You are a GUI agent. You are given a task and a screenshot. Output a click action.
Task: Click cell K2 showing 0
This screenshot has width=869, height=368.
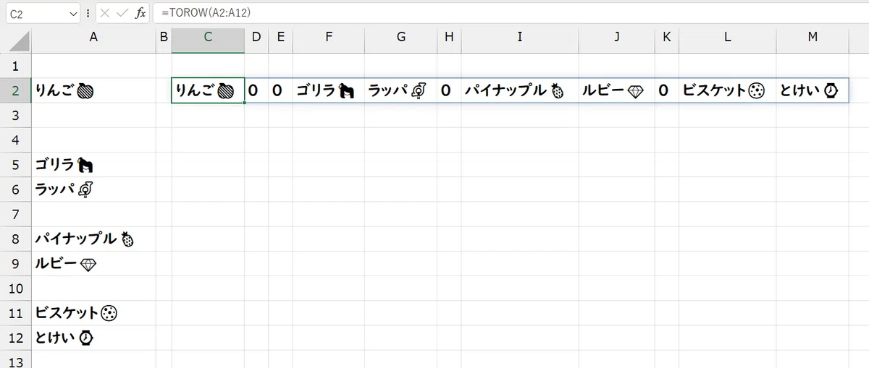666,90
